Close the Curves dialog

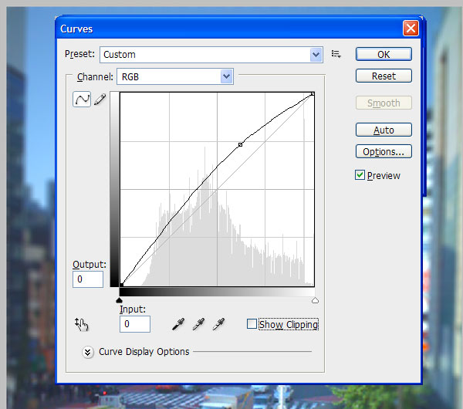coord(411,29)
